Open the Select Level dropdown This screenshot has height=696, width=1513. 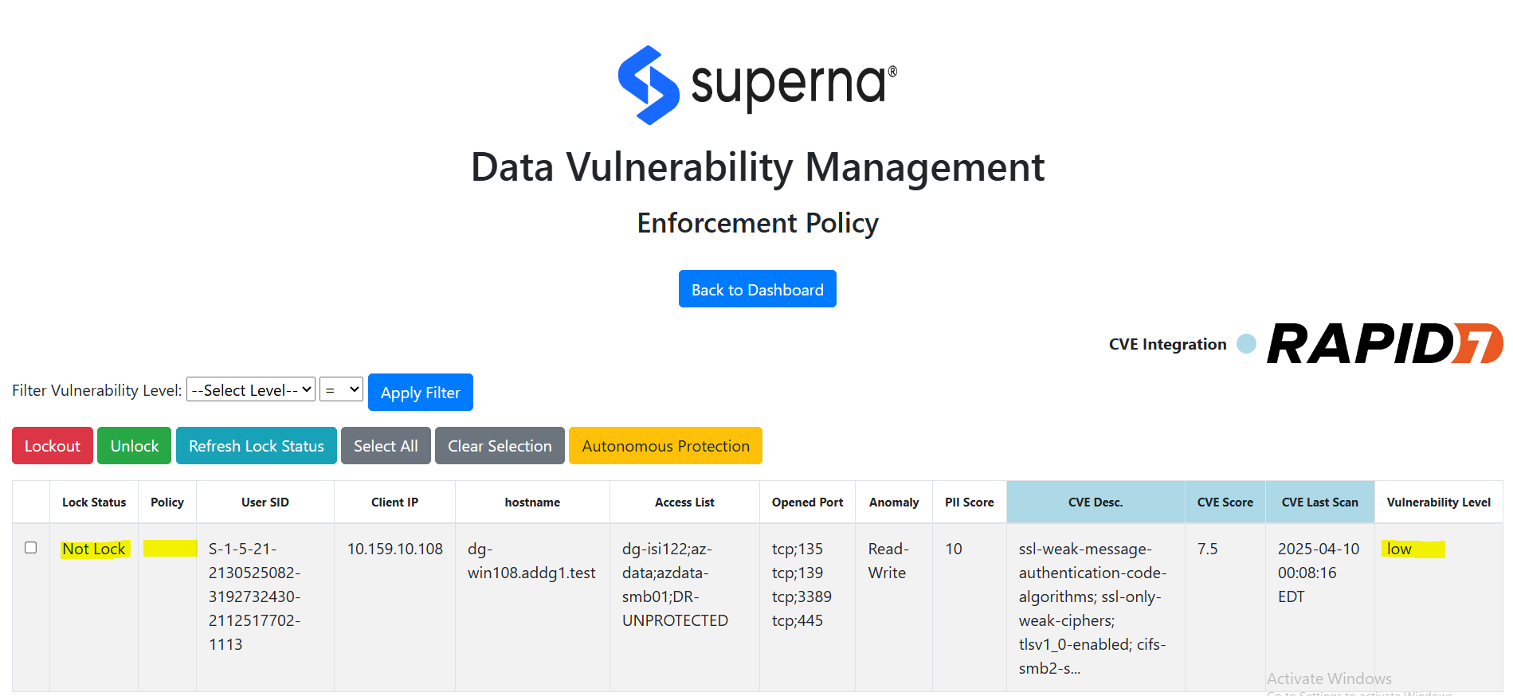click(251, 389)
